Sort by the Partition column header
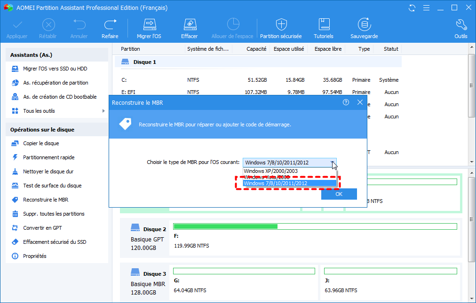476x303 pixels. pyautogui.click(x=130, y=49)
